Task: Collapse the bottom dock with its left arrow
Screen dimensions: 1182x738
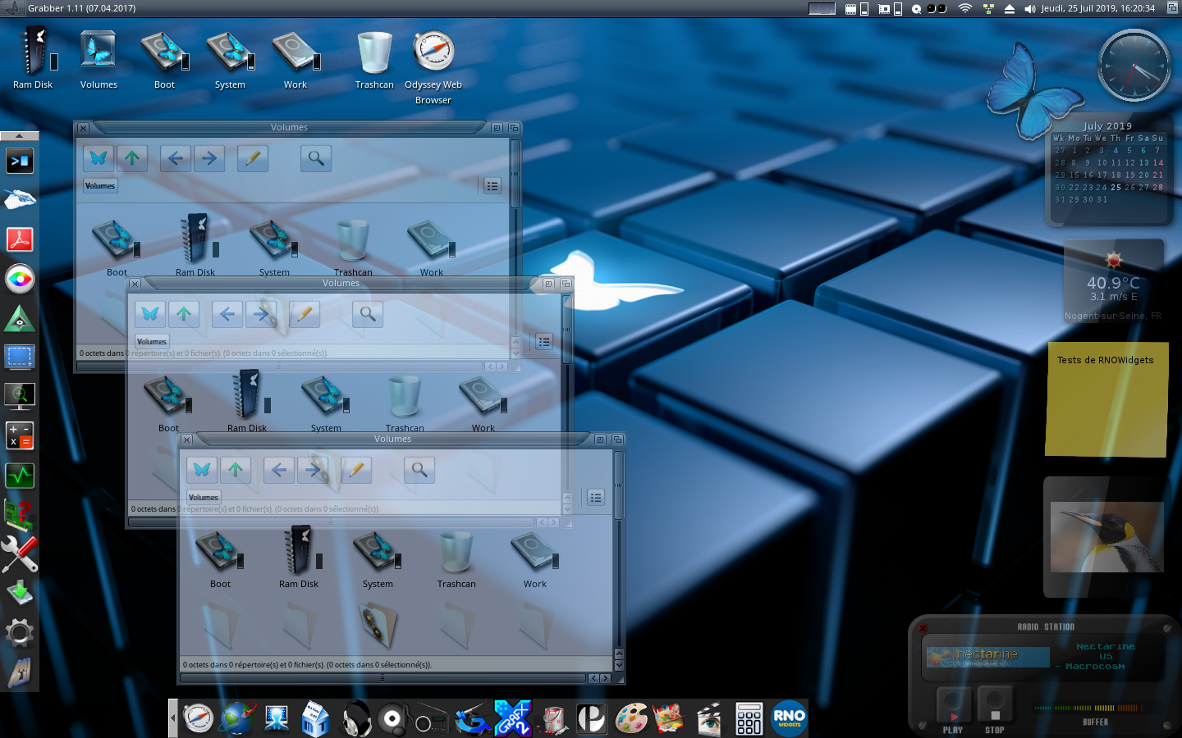Action: (173, 718)
